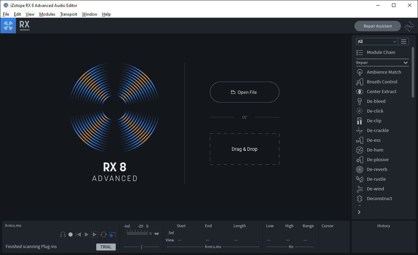Click the Sel row label
Image resolution: width=418 pixels, height=255 pixels.
(171, 233)
